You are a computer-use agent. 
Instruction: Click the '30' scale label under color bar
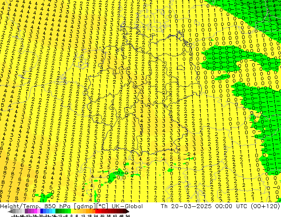click(102, 216)
